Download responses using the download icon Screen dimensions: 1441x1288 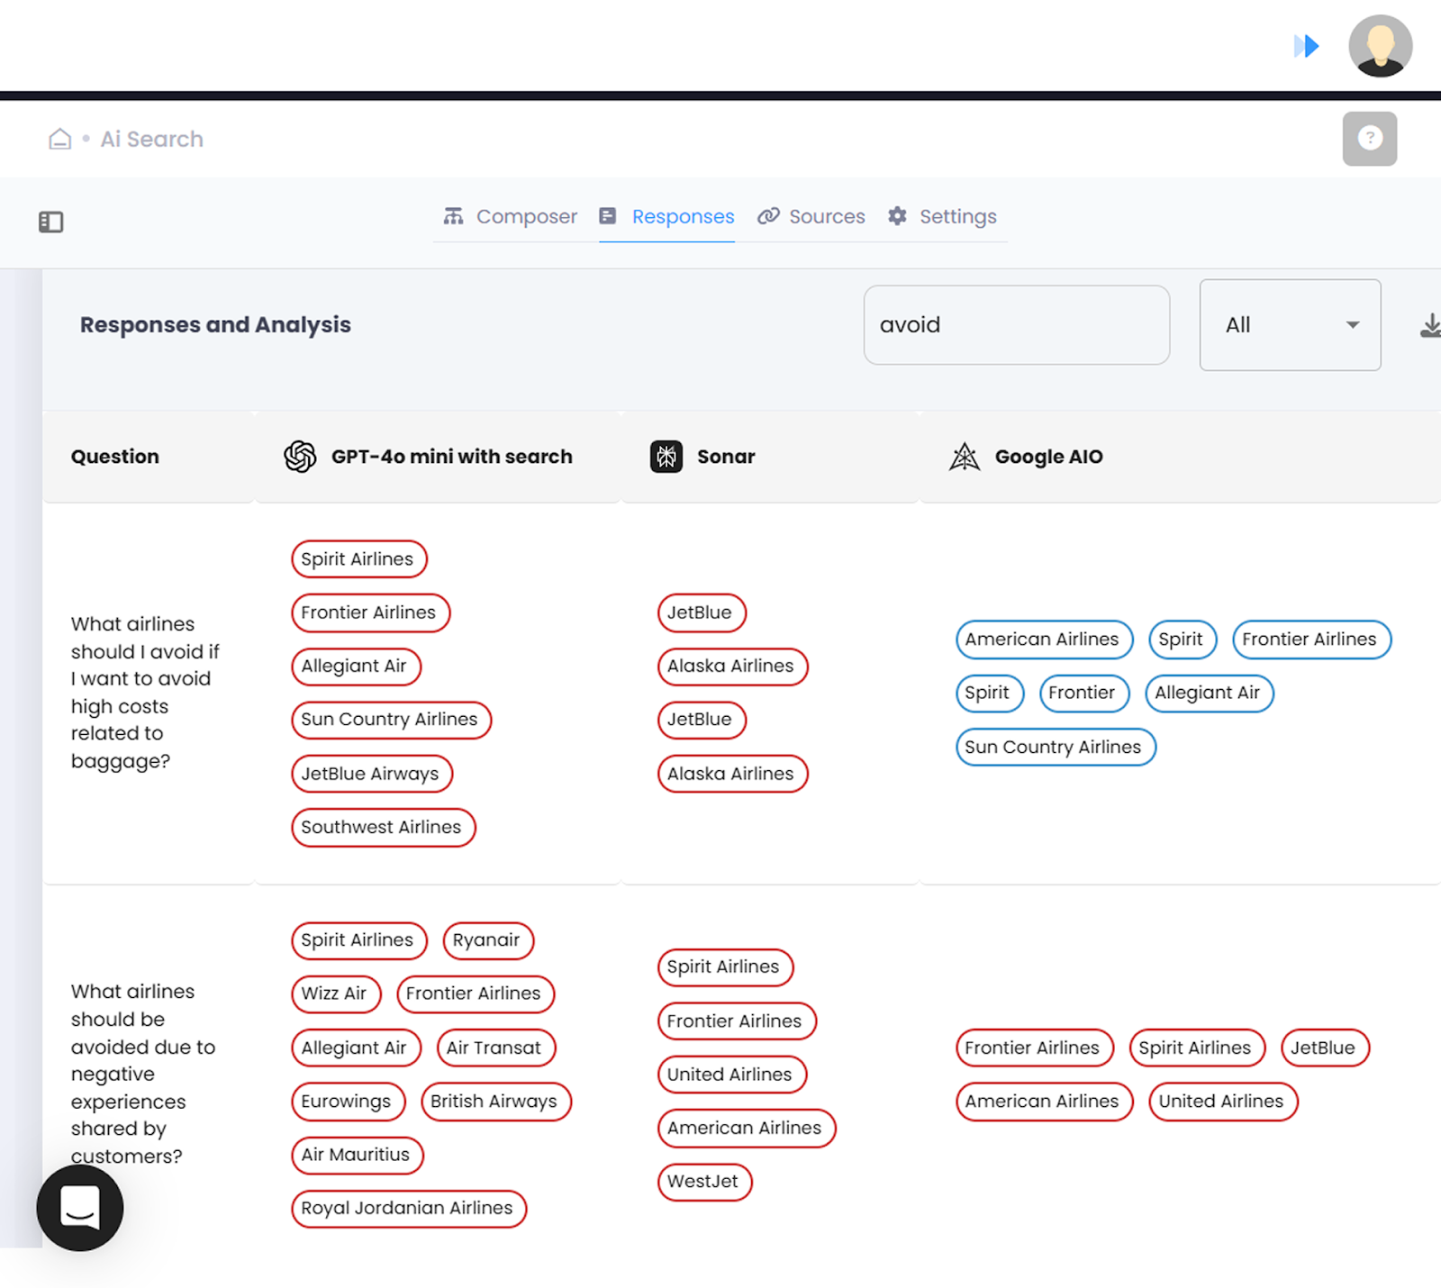(x=1430, y=325)
